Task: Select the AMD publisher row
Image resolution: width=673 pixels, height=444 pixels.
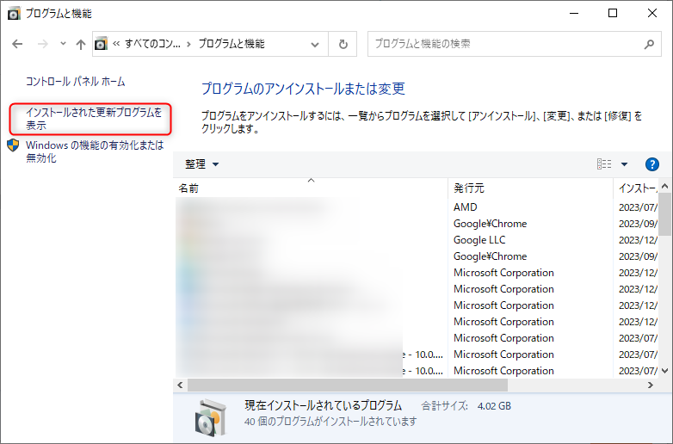Action: pyautogui.click(x=465, y=207)
